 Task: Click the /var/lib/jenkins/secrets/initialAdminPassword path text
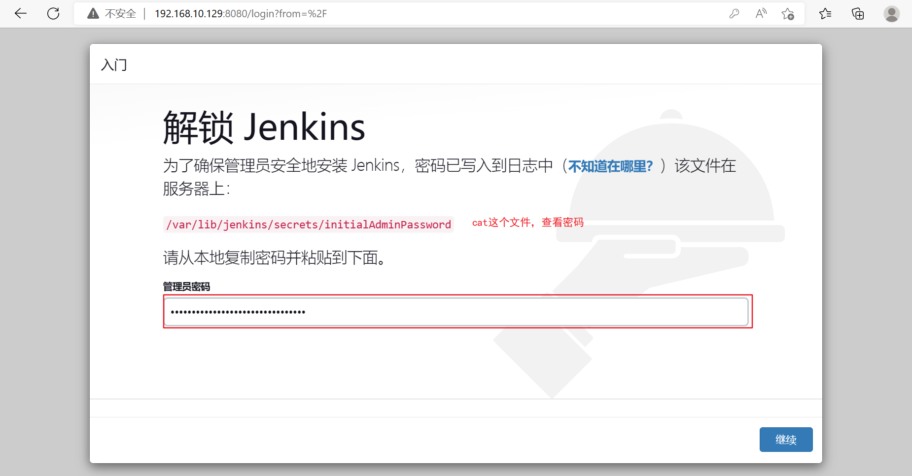pos(309,224)
